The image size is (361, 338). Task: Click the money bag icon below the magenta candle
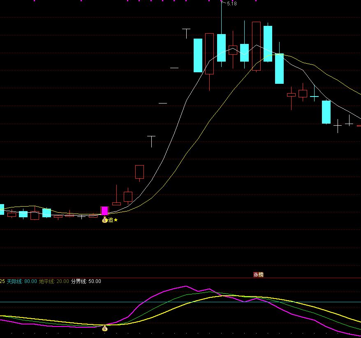(x=105, y=220)
